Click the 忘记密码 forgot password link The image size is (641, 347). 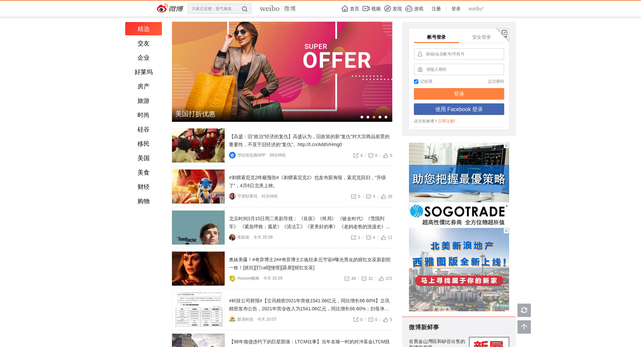[495, 81]
